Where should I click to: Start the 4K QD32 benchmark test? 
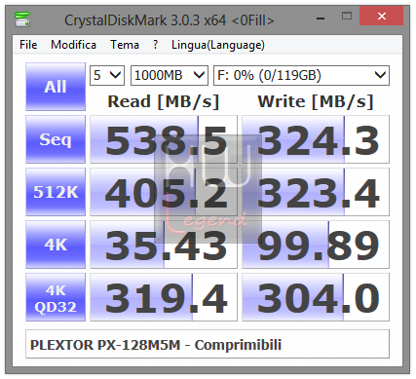coord(56,297)
